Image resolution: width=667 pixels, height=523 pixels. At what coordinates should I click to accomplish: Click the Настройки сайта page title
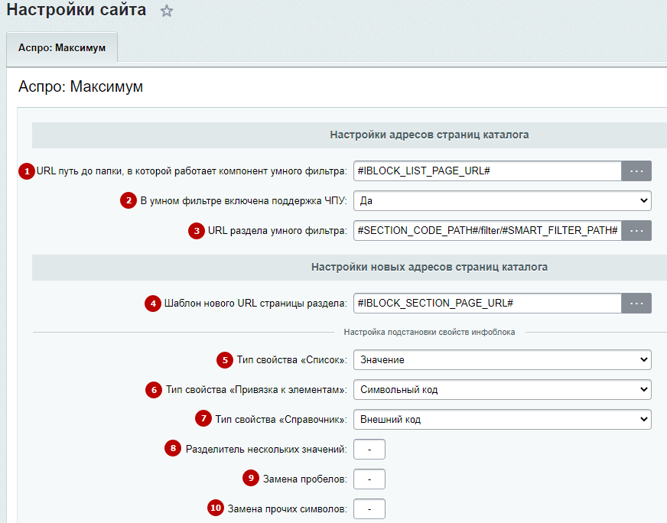76,10
